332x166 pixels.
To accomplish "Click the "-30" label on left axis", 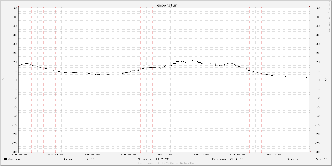I will click(14, 152).
